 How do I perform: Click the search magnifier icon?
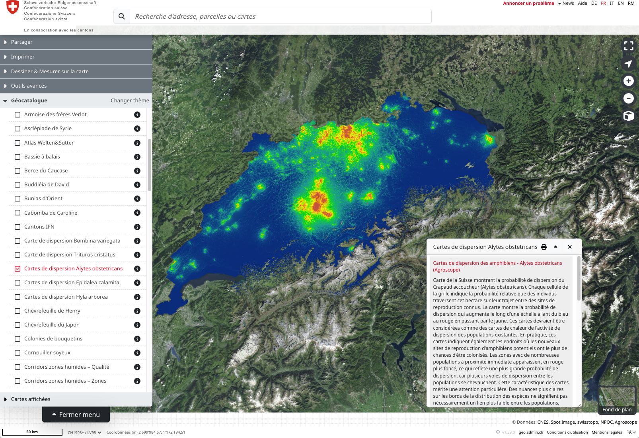click(x=122, y=16)
